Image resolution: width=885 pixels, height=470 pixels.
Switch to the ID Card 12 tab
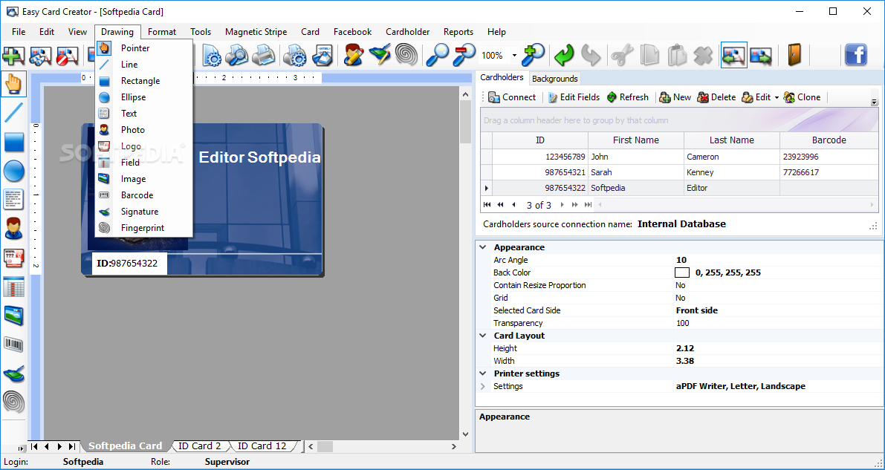click(x=262, y=445)
